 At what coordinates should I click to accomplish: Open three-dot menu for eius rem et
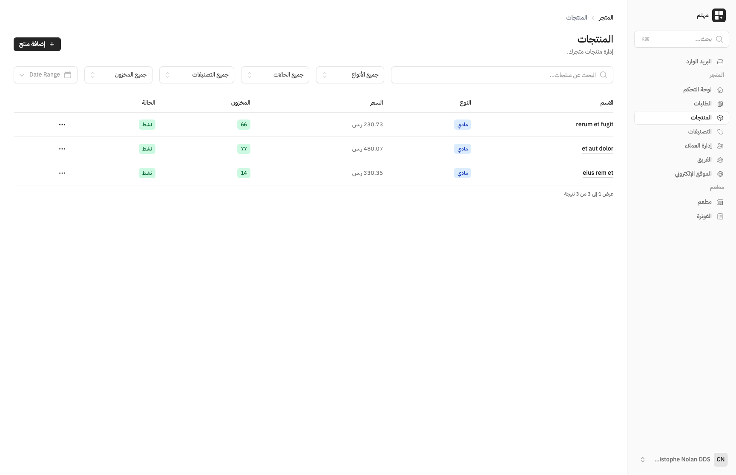point(62,173)
